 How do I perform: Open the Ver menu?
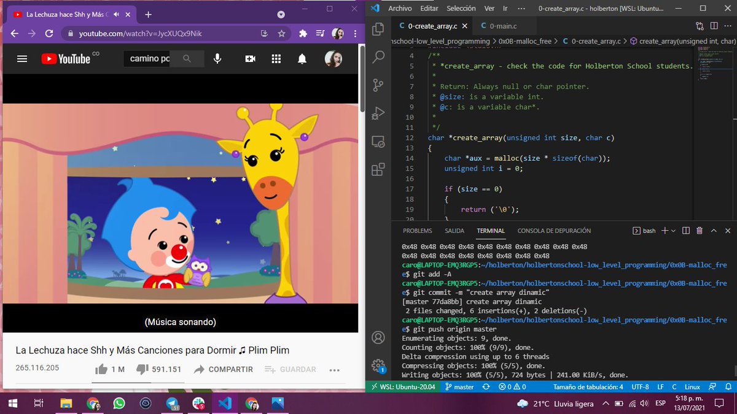[x=489, y=9]
